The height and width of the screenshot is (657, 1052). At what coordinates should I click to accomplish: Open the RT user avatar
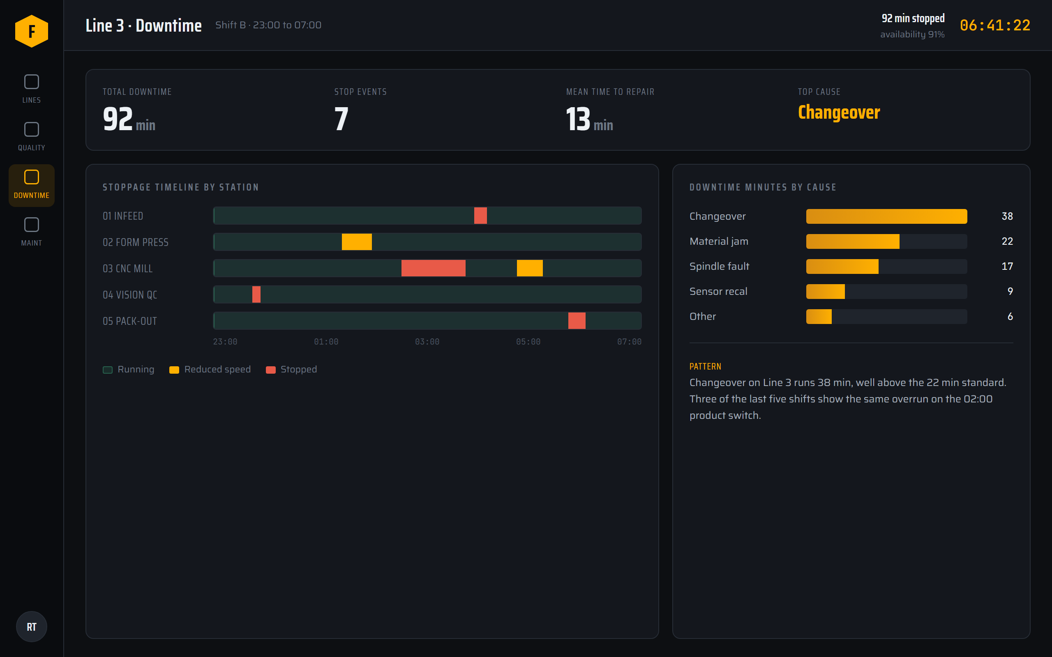pyautogui.click(x=31, y=627)
